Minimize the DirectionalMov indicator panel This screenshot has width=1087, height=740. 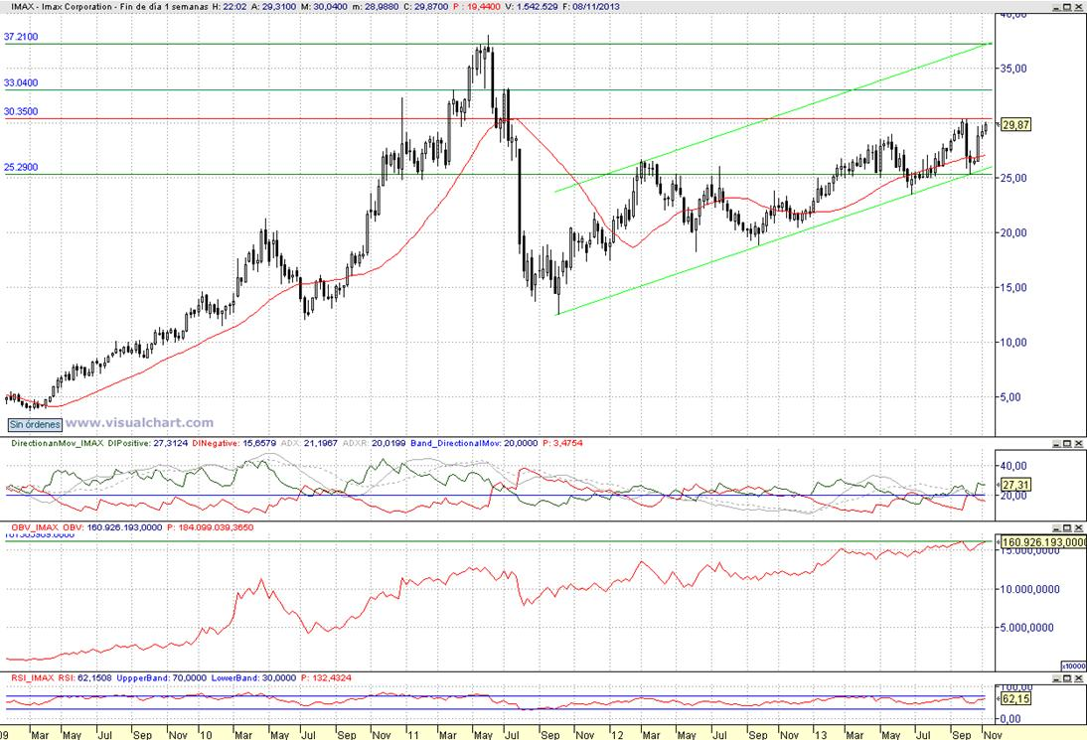(1056, 443)
